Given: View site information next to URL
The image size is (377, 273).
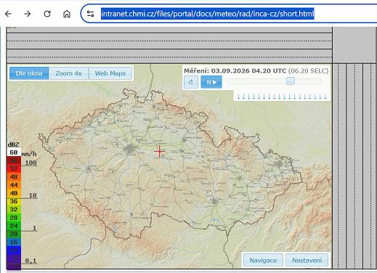Looking at the screenshot, I should pos(91,14).
